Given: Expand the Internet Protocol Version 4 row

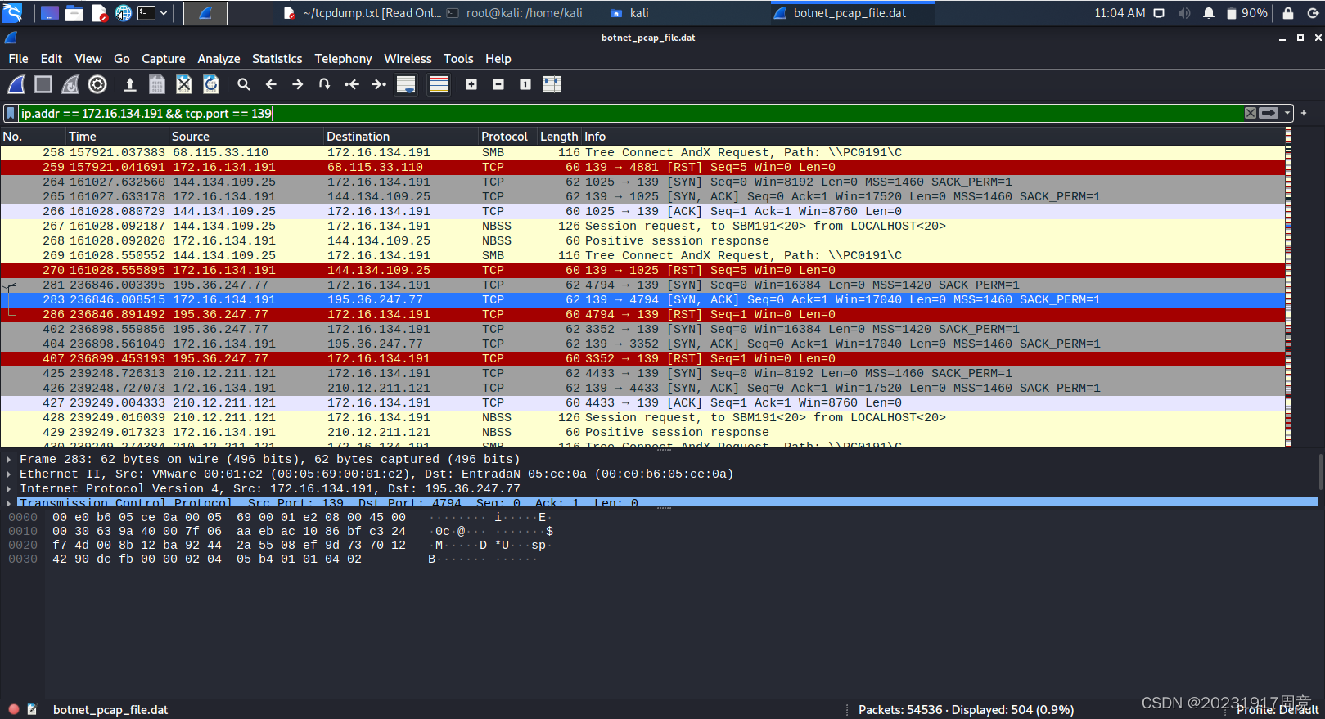Looking at the screenshot, I should tap(9, 488).
